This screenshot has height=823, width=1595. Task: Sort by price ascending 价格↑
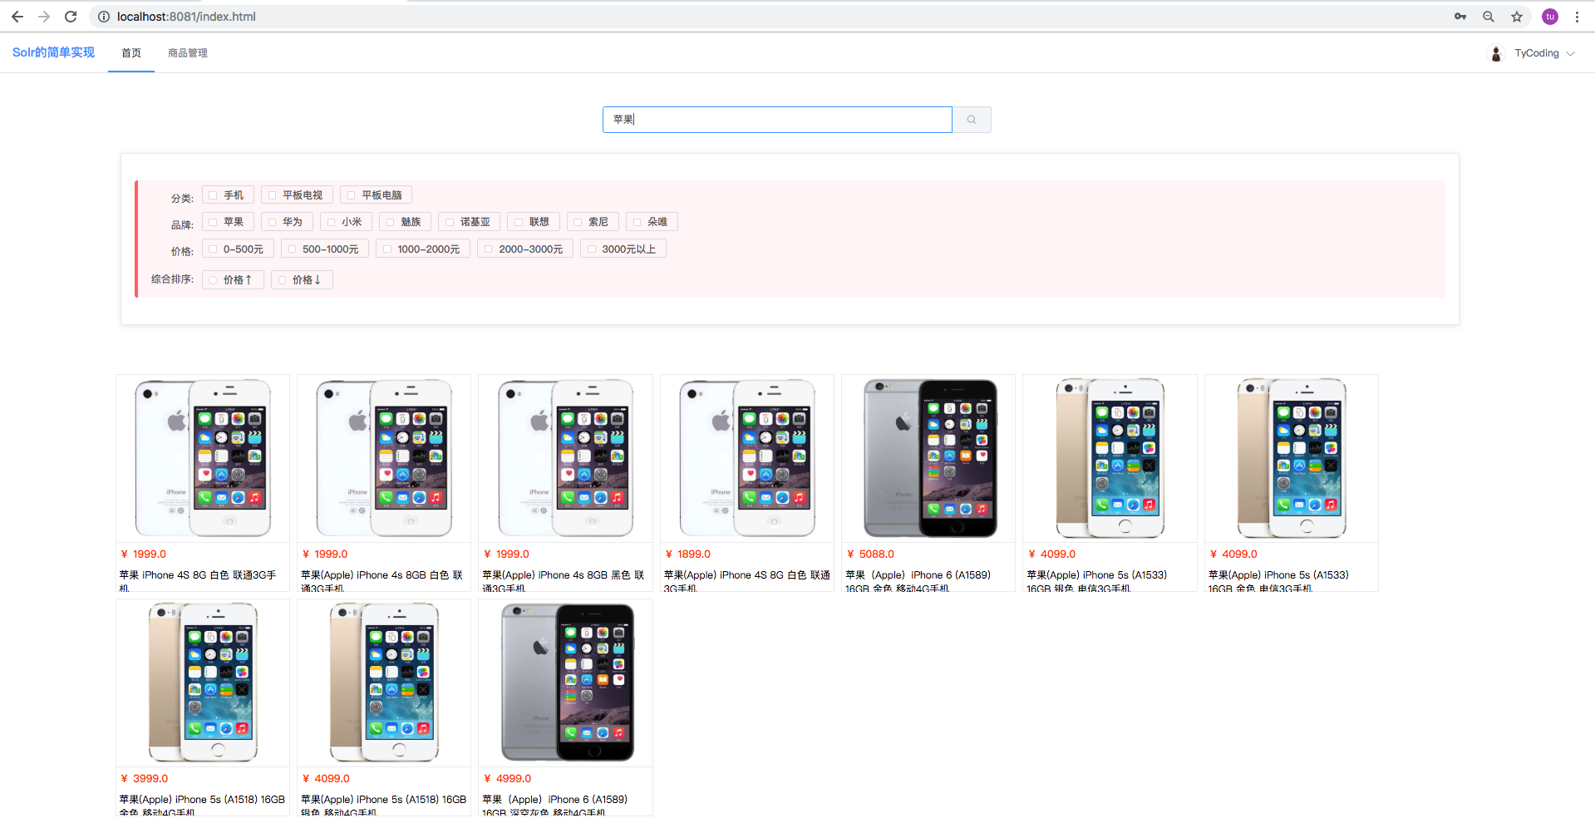pos(233,280)
